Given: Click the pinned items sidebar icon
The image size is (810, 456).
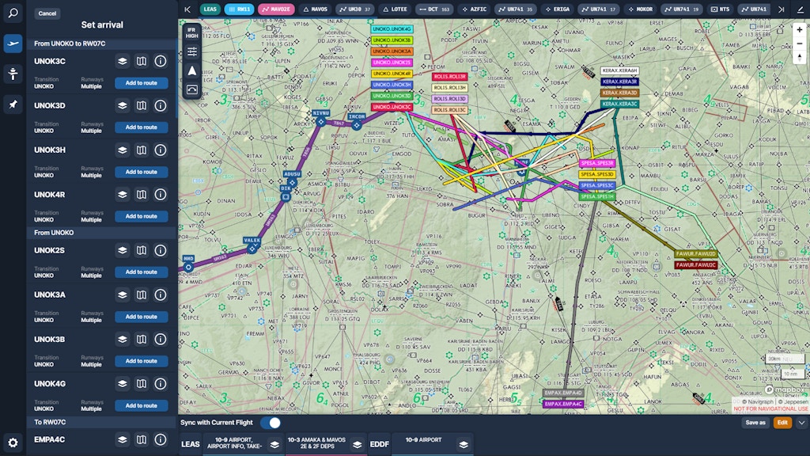Looking at the screenshot, I should coord(13,104).
